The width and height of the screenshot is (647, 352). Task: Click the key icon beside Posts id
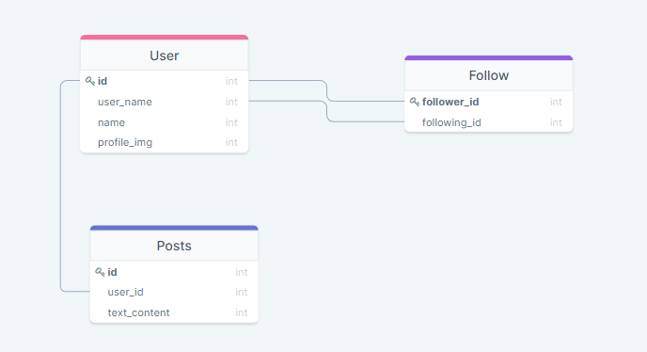[100, 272]
